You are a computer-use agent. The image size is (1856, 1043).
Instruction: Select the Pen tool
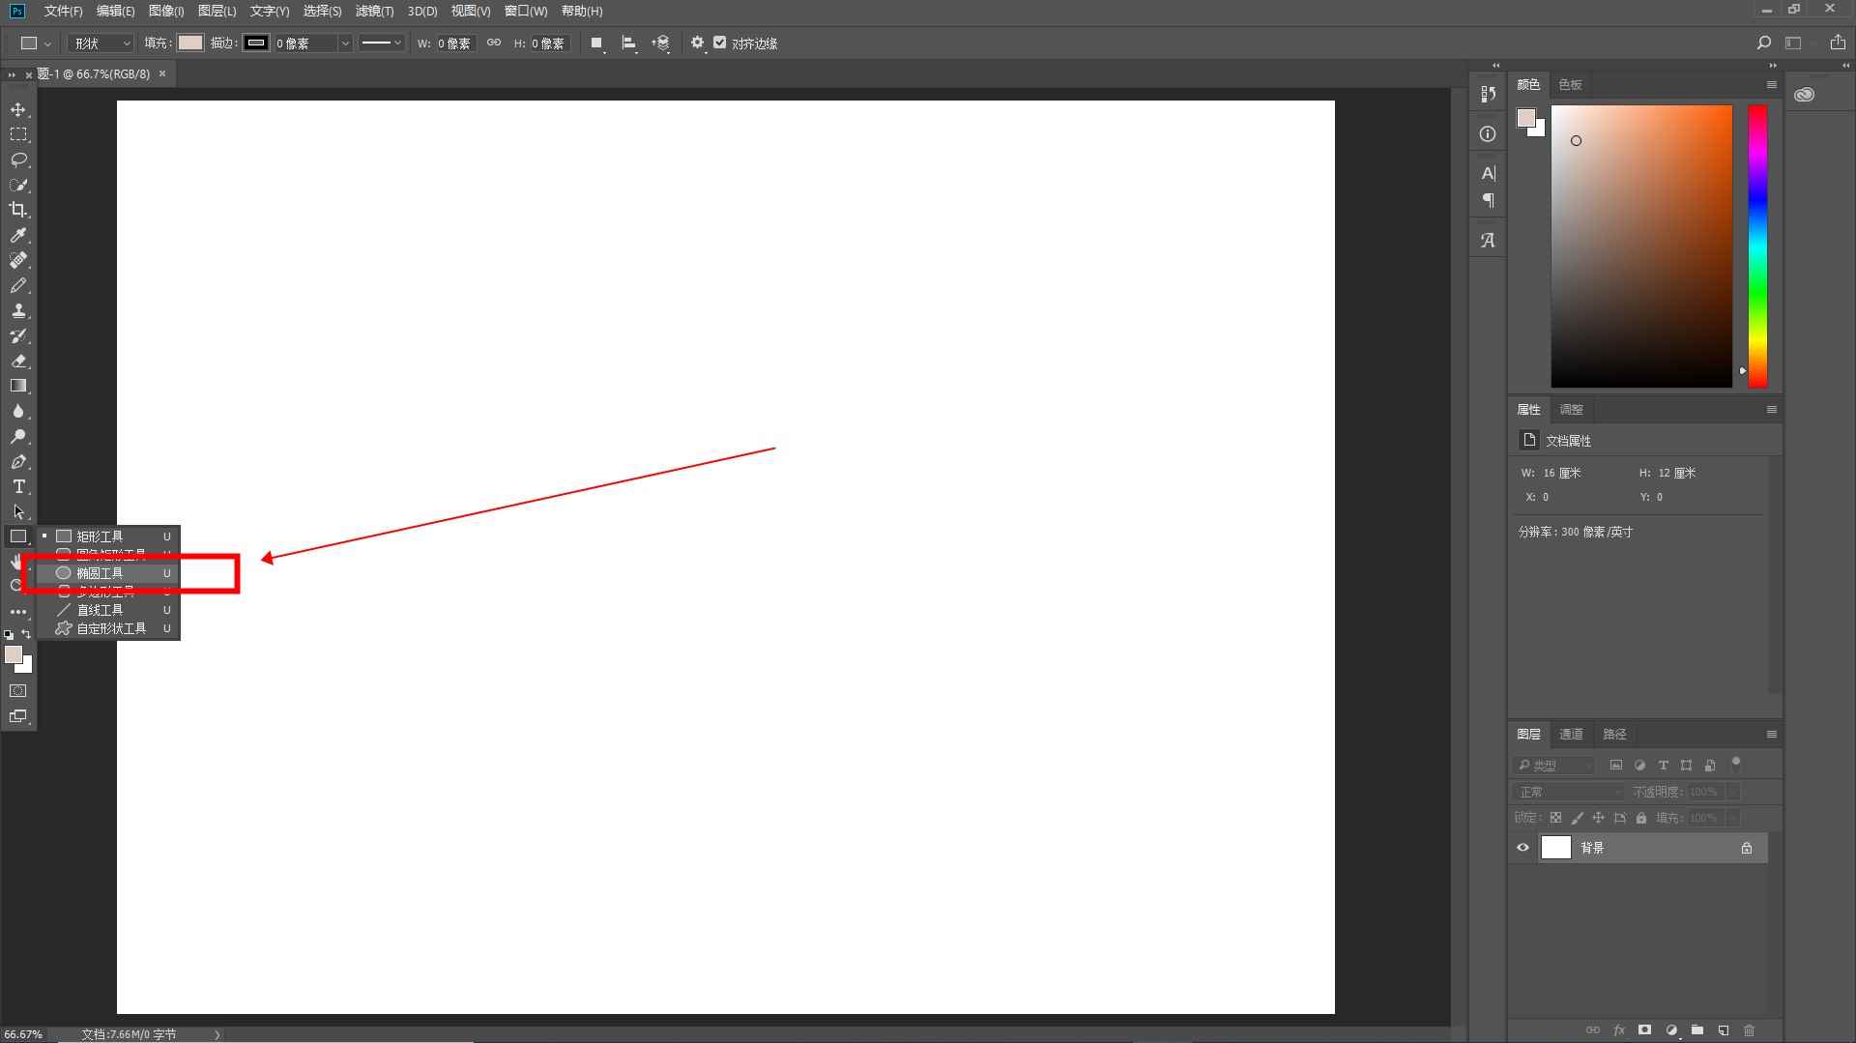[x=18, y=462]
